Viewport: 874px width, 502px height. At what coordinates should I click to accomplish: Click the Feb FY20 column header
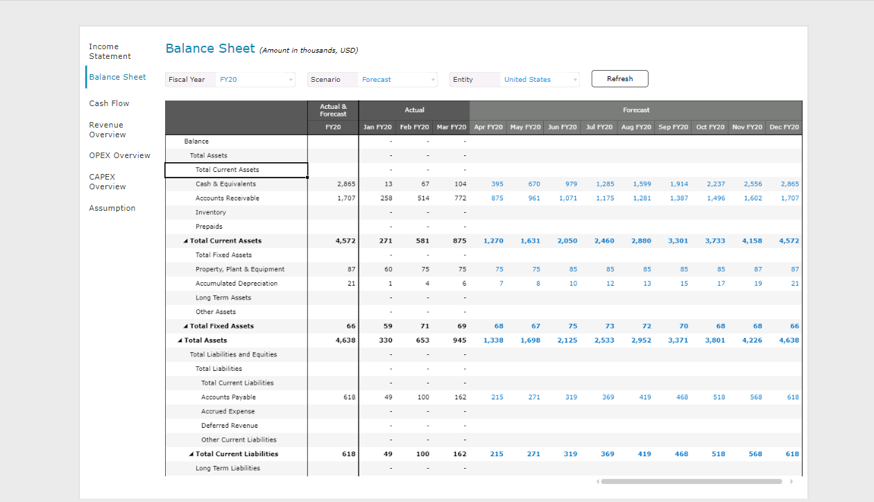click(415, 127)
